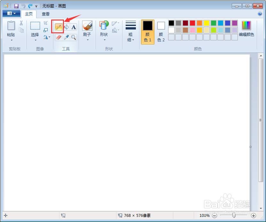This screenshot has width=266, height=222.
Task: Activate the Color 2 button
Action: [x=161, y=32]
